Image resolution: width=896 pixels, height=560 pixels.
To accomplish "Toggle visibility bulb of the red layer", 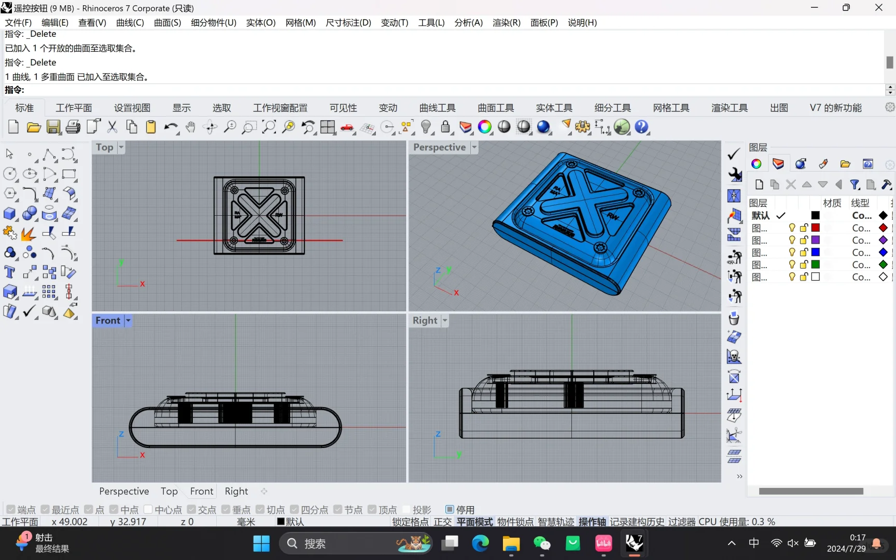I will (x=792, y=228).
